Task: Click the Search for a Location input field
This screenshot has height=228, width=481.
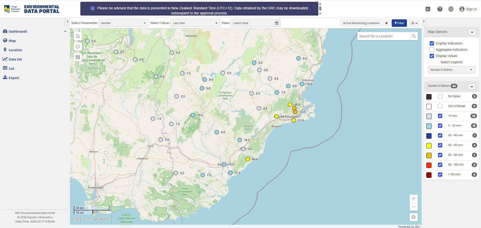Action: pos(384,36)
